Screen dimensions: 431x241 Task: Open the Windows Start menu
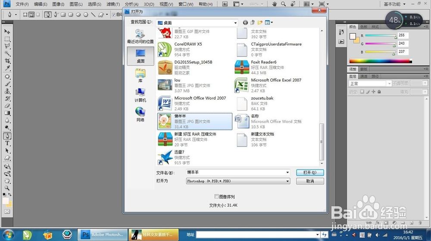pyautogui.click(x=8, y=235)
